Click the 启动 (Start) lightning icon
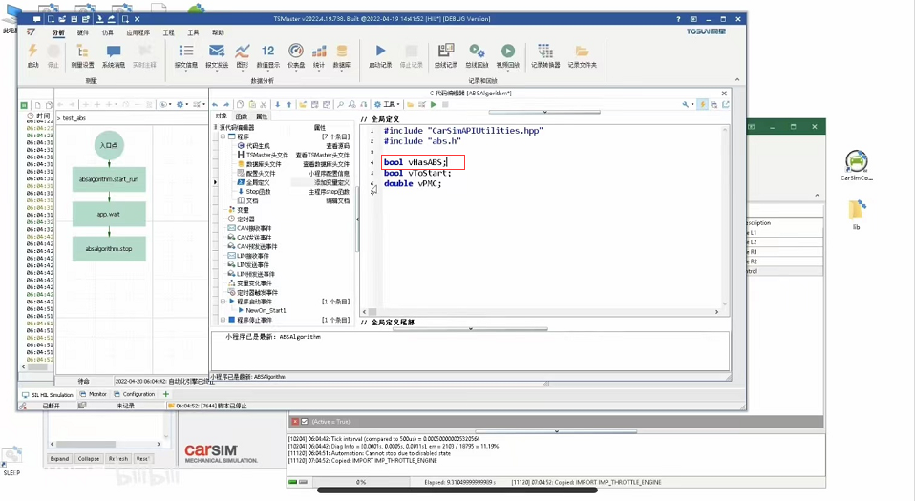This screenshot has height=501, width=915. pyautogui.click(x=32, y=54)
